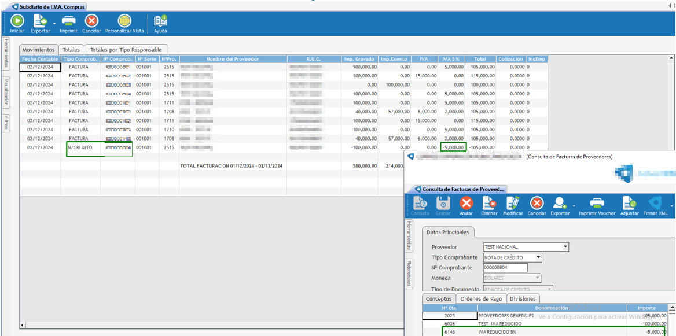676x336 pixels.
Task: Open the Proveedor dropdown showing TEST NACIONAL
Action: tap(565, 247)
